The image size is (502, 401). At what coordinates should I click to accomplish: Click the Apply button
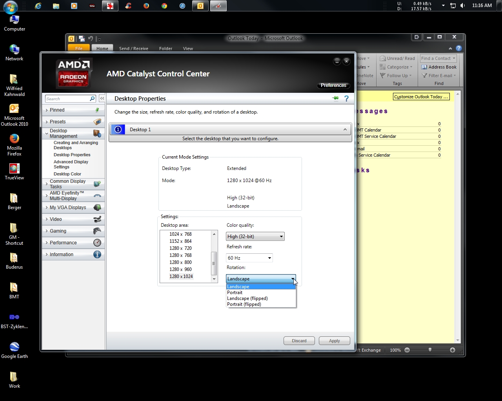335,341
